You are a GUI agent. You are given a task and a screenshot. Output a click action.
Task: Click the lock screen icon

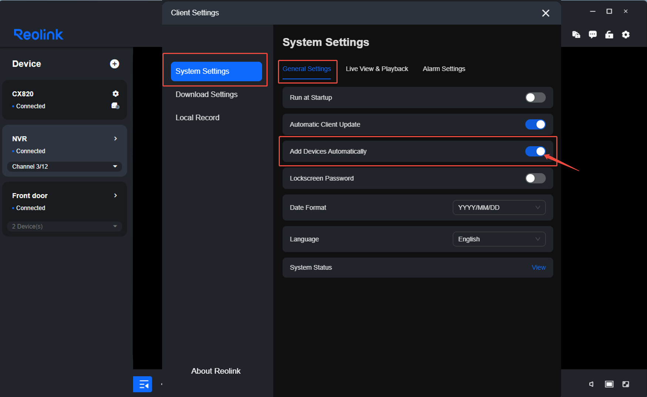[x=609, y=34]
